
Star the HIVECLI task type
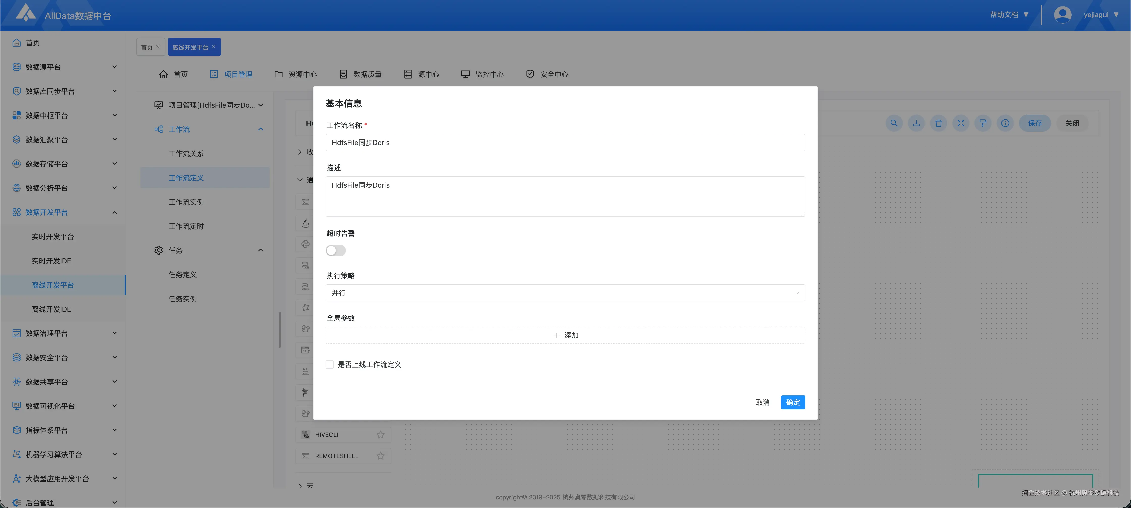point(380,435)
